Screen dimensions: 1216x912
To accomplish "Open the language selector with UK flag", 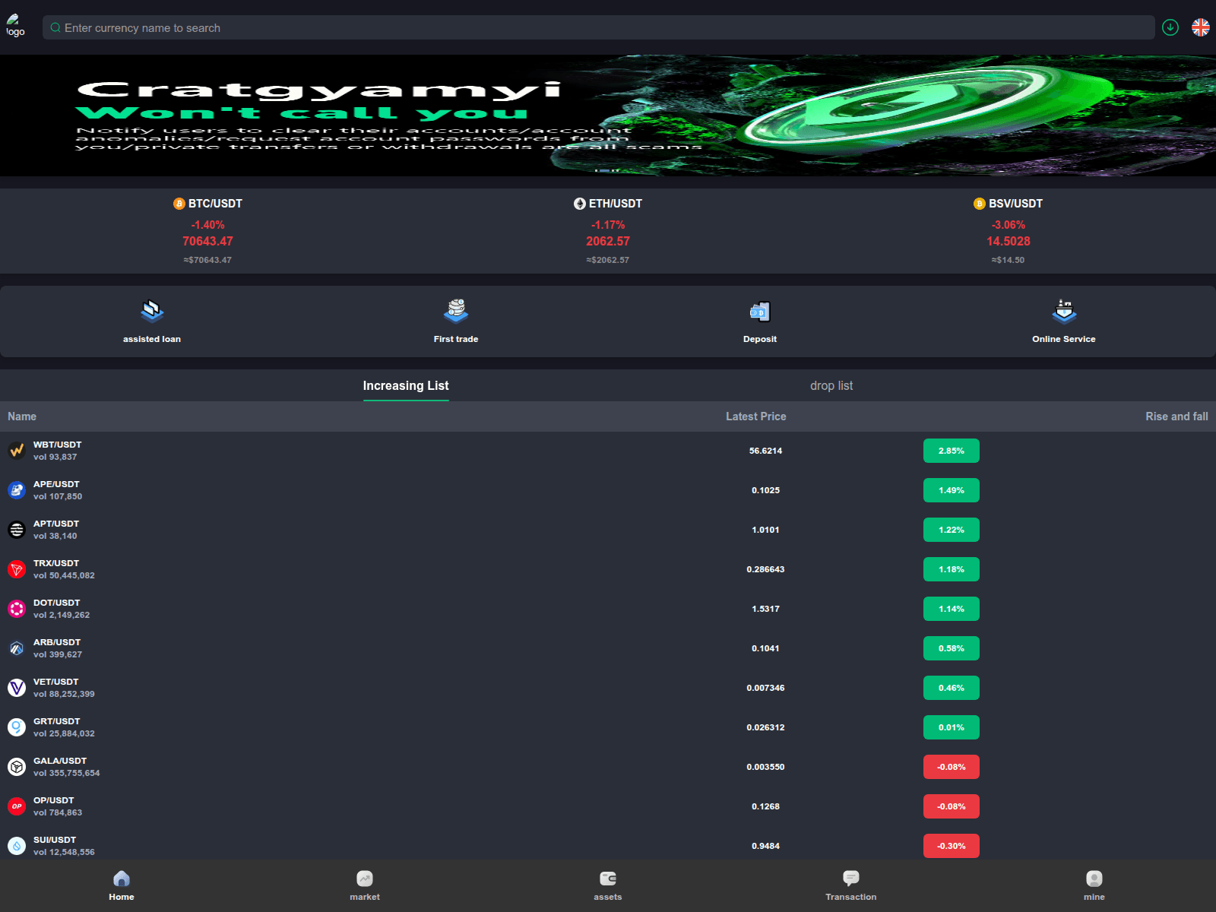I will click(x=1201, y=27).
